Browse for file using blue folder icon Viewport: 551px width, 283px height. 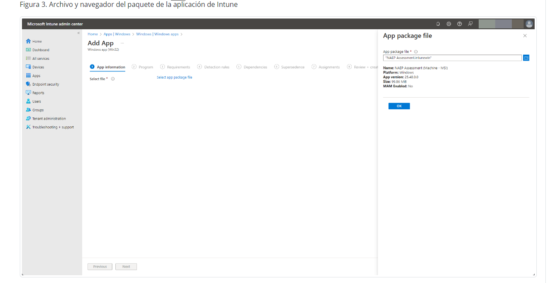526,58
